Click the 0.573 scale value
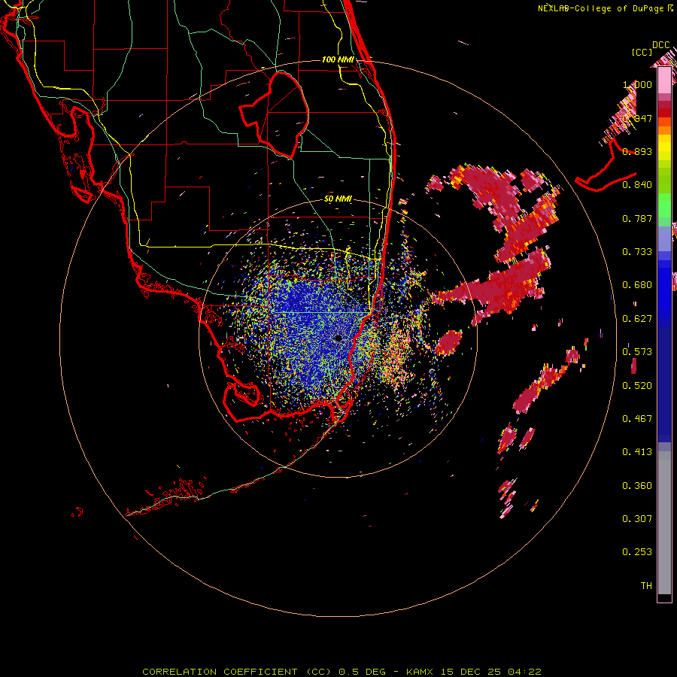The width and height of the screenshot is (677, 677). click(637, 352)
